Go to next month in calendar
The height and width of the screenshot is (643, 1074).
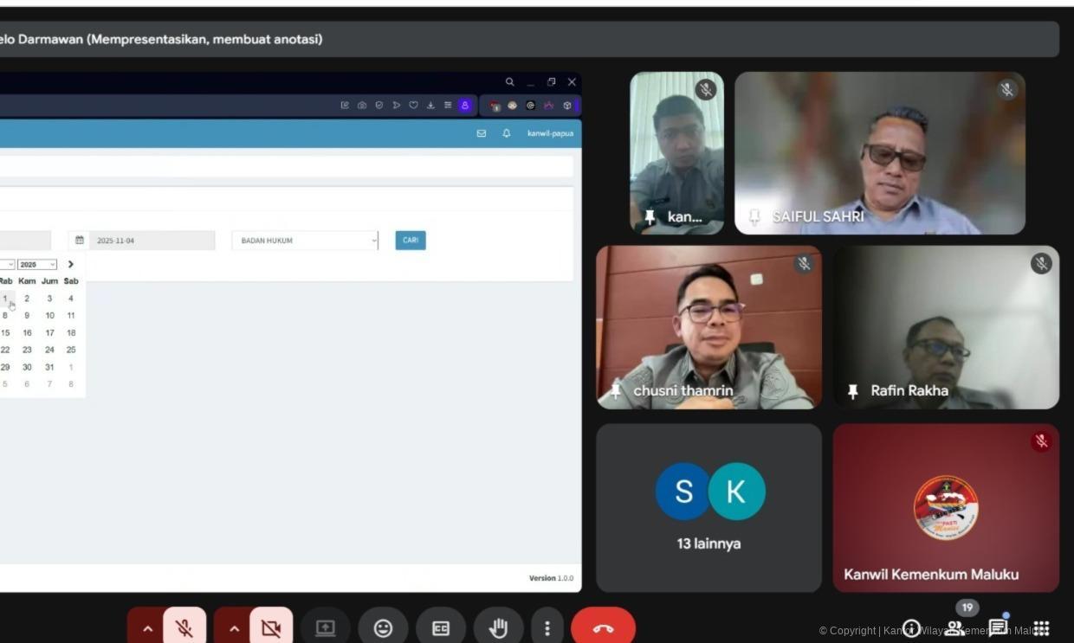(x=71, y=265)
